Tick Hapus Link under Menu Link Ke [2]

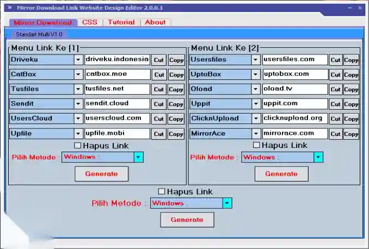point(256,145)
